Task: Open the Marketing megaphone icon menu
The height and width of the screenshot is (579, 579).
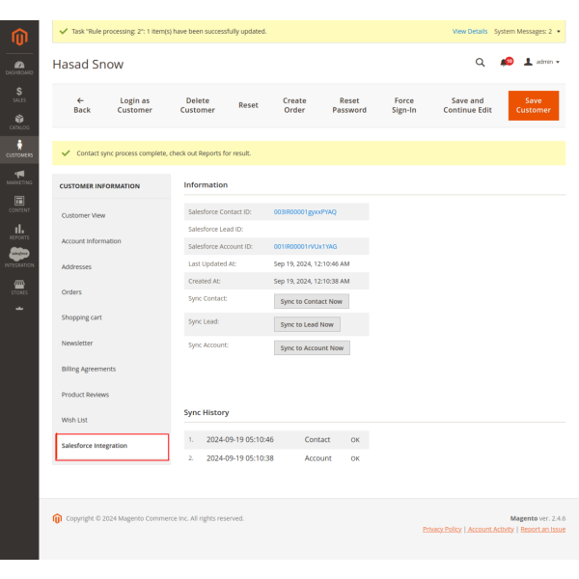Action: tap(19, 176)
